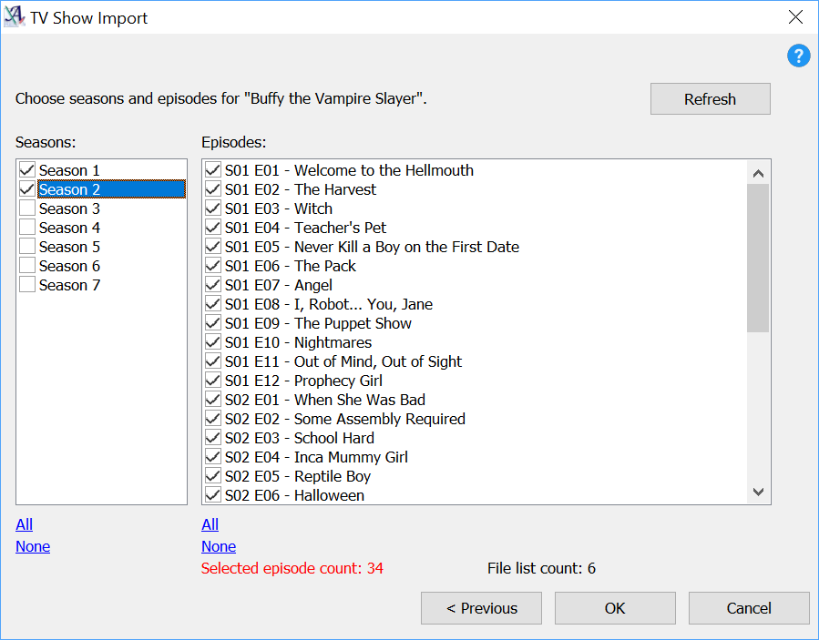Go back with the Previous button

click(x=481, y=608)
